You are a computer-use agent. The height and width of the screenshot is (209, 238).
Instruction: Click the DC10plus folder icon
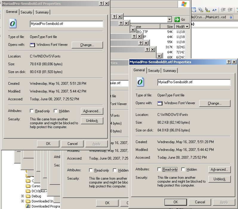(x=28, y=191)
